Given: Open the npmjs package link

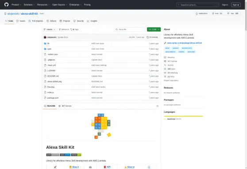Looking at the screenshot, I should coord(185,43).
